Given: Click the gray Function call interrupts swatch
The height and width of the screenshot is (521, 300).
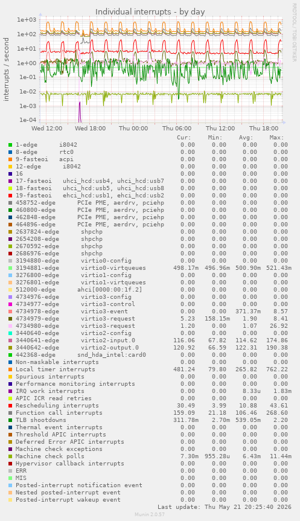Looking at the screenshot, I should 10,413.
